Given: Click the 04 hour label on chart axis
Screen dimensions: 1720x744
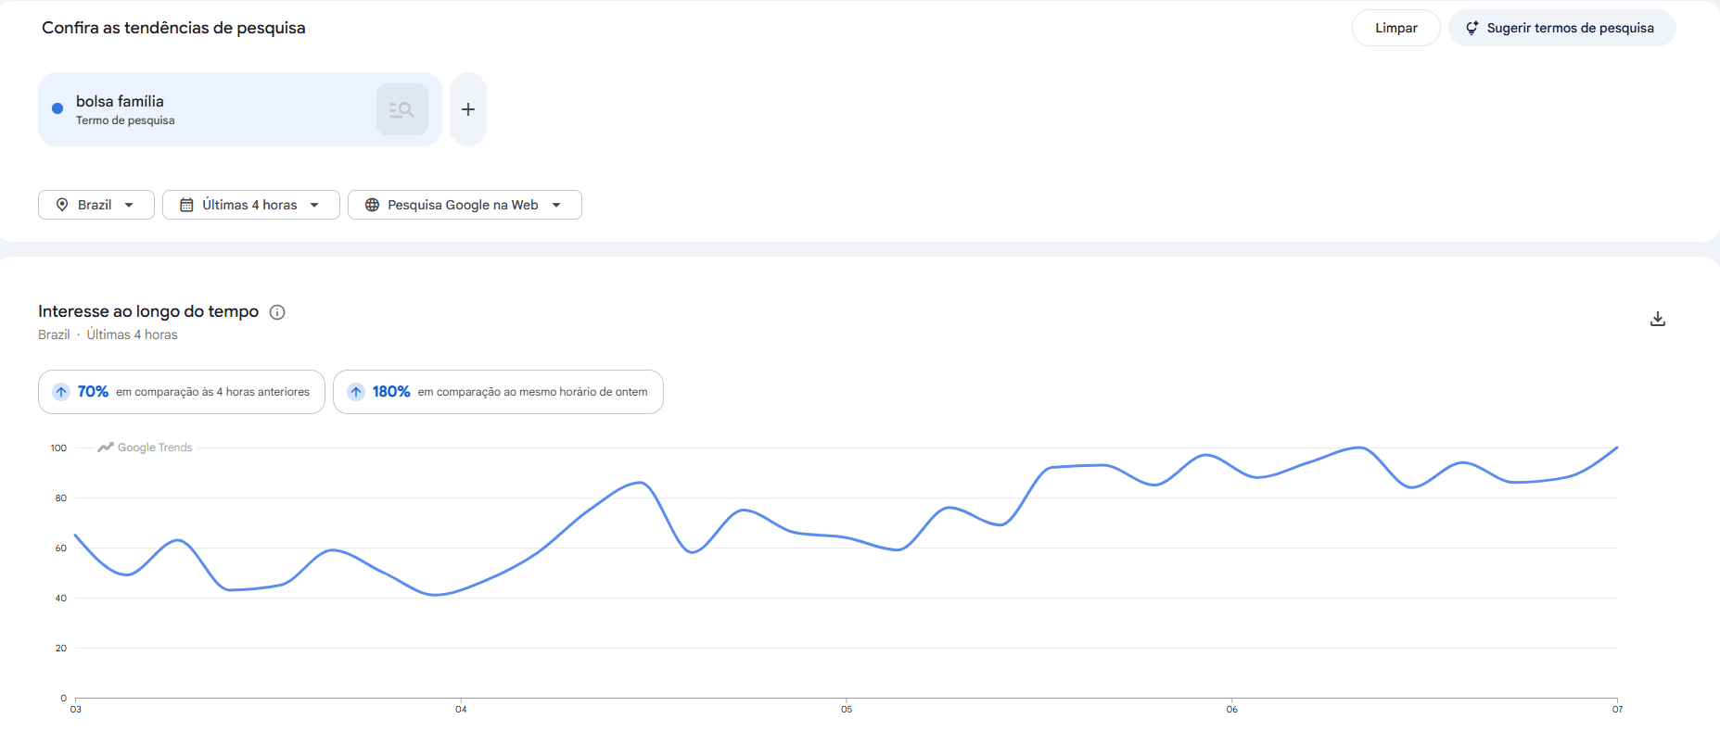Looking at the screenshot, I should [461, 710].
